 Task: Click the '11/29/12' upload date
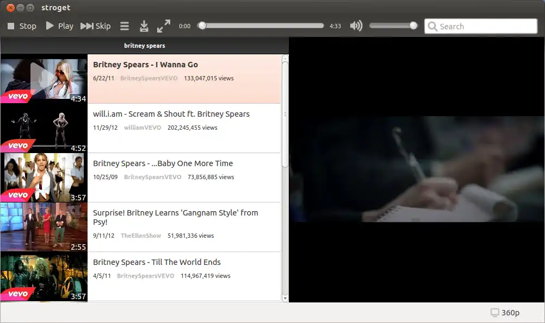(106, 128)
